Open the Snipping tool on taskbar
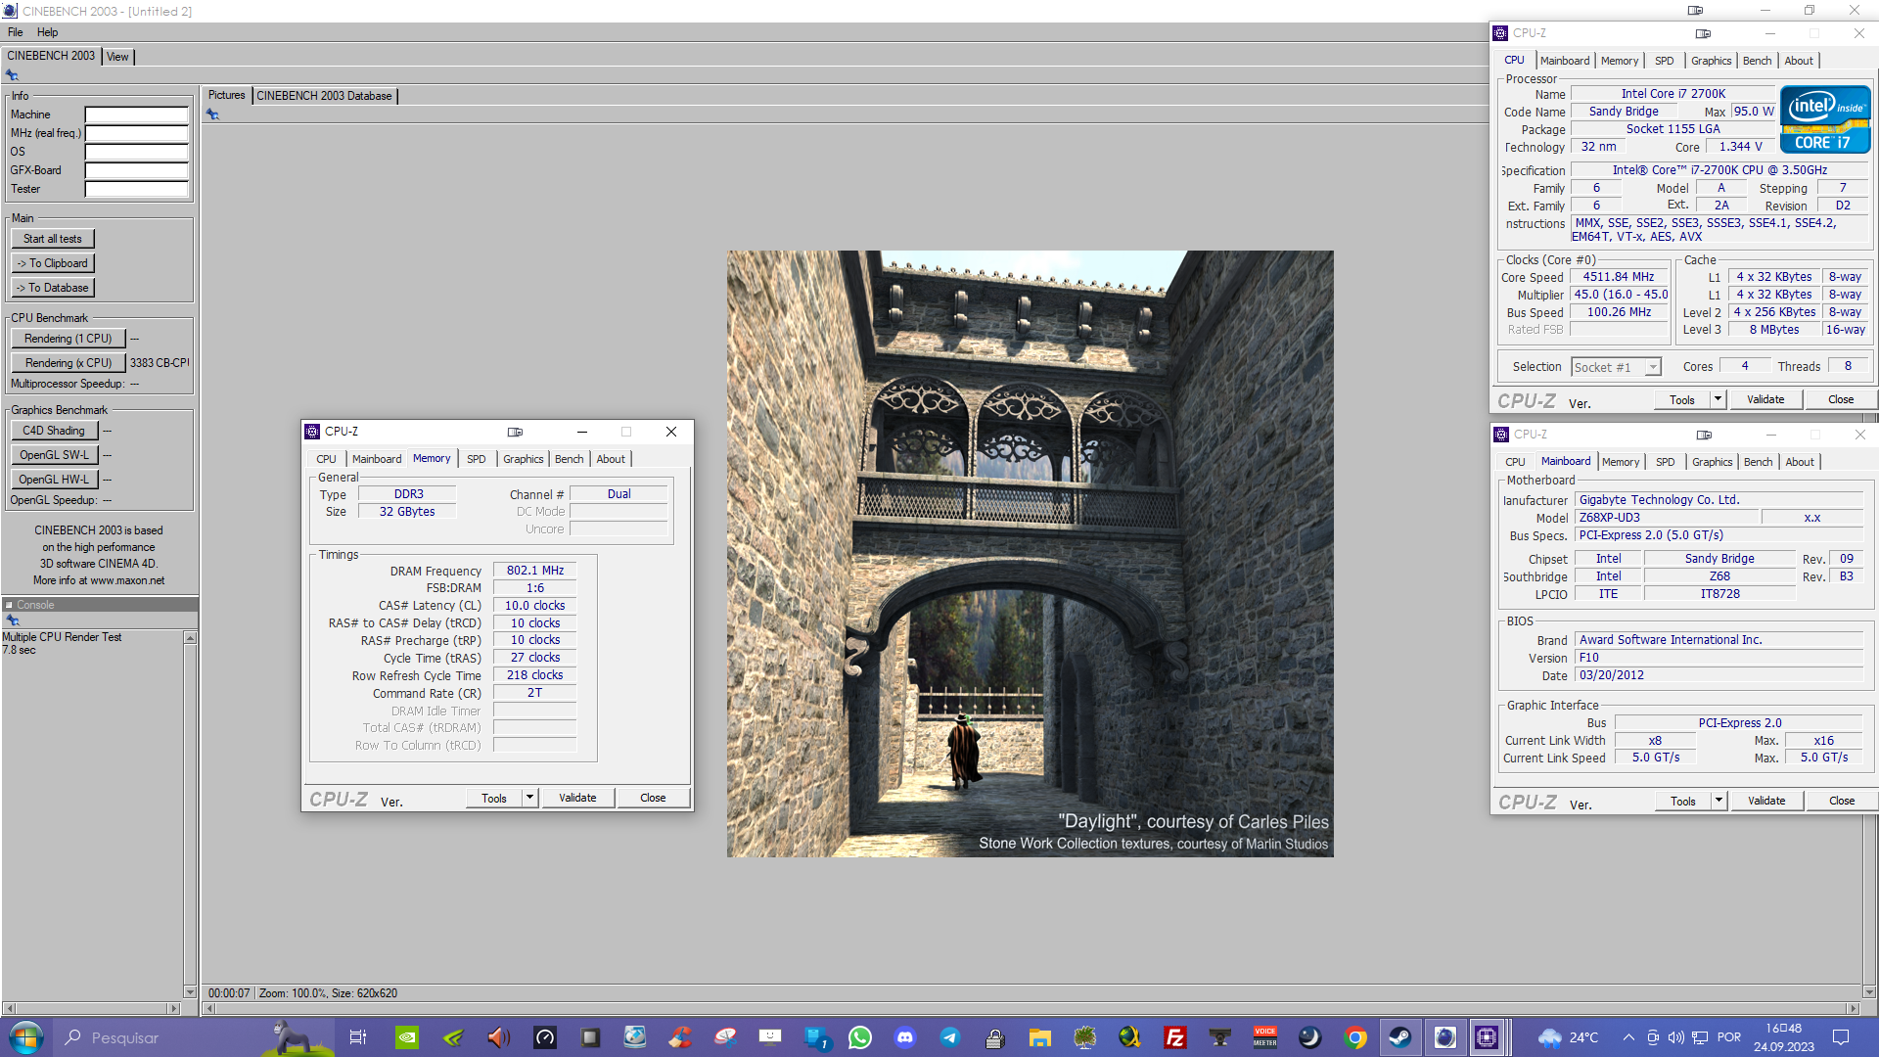Image resolution: width=1879 pixels, height=1057 pixels. click(x=725, y=1037)
